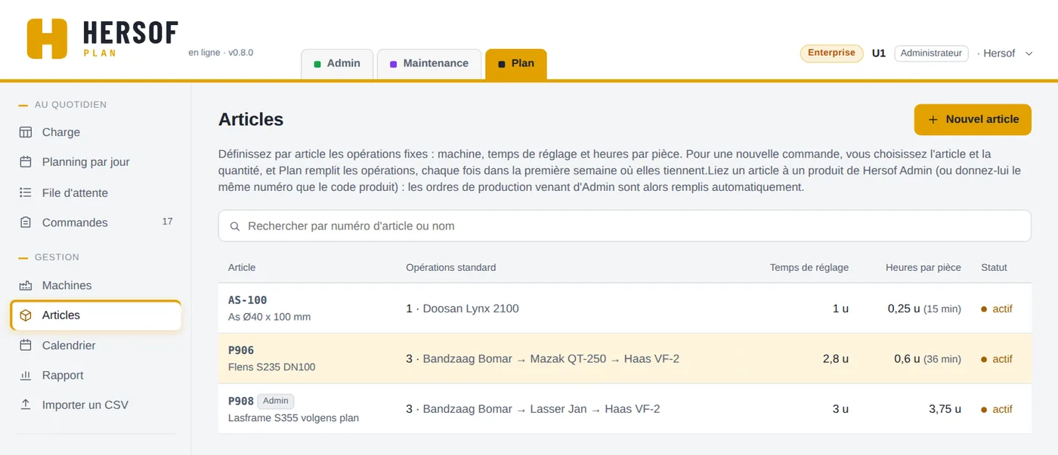Screen dimensions: 1058x455
Task: Click the 0,6 u (36 min) value
Action: 927,358
